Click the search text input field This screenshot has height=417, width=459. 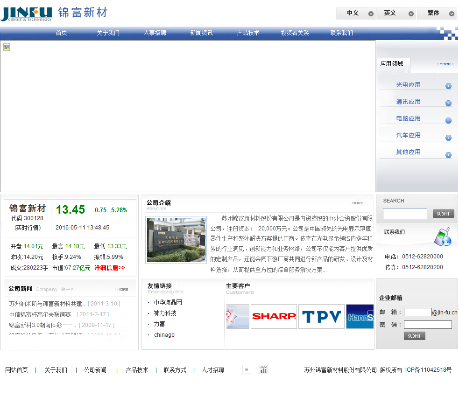(405, 214)
